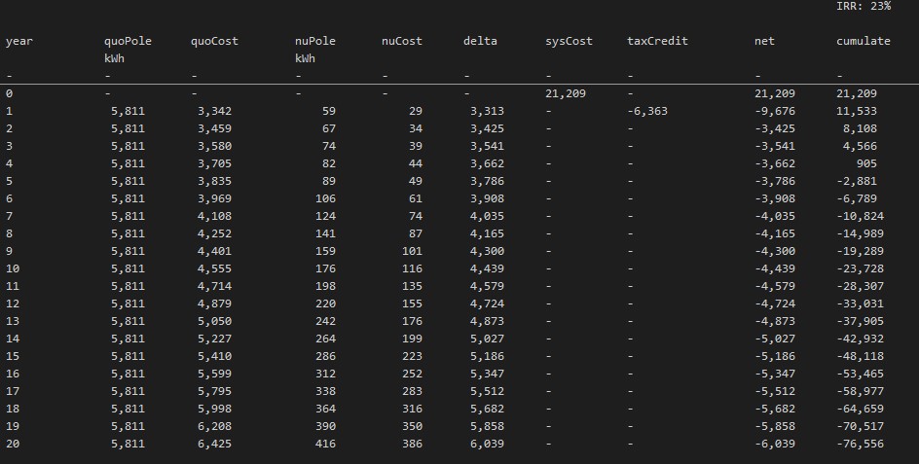The image size is (919, 464).
Task: Click the taxCredit value -6,363
Action: pos(648,111)
